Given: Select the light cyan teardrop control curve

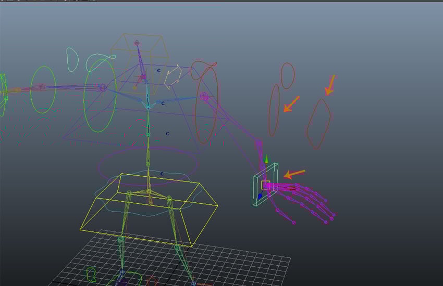Looking at the screenshot, I should coord(72,59).
